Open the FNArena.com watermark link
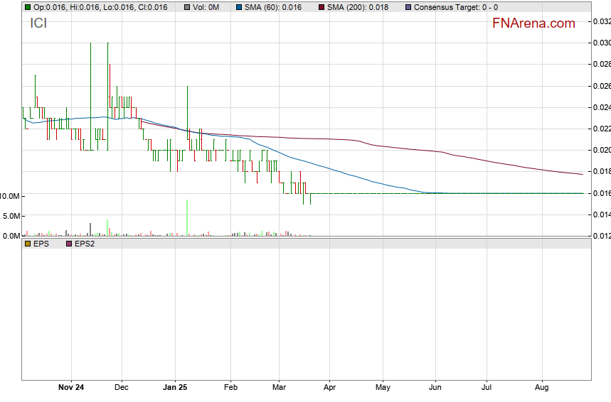Viewport: 611px width, 402px height. point(533,23)
